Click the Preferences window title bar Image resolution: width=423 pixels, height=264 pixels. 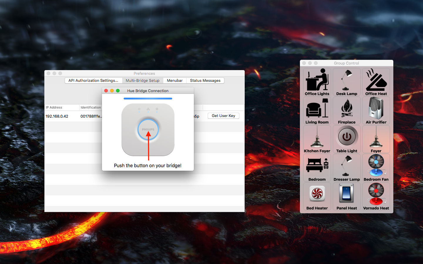pyautogui.click(x=144, y=73)
